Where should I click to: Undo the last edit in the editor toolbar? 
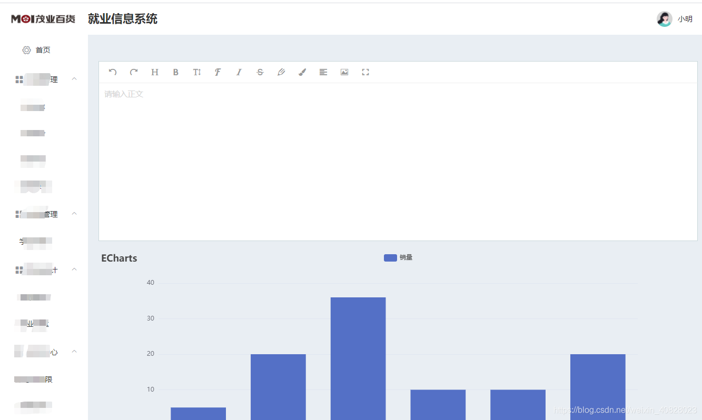tap(112, 72)
